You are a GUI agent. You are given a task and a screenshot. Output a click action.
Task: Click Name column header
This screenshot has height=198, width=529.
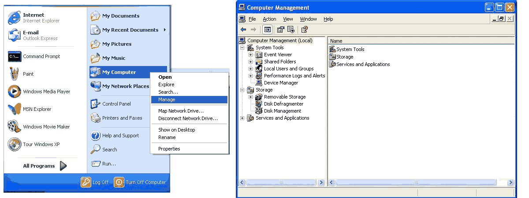tap(421, 41)
